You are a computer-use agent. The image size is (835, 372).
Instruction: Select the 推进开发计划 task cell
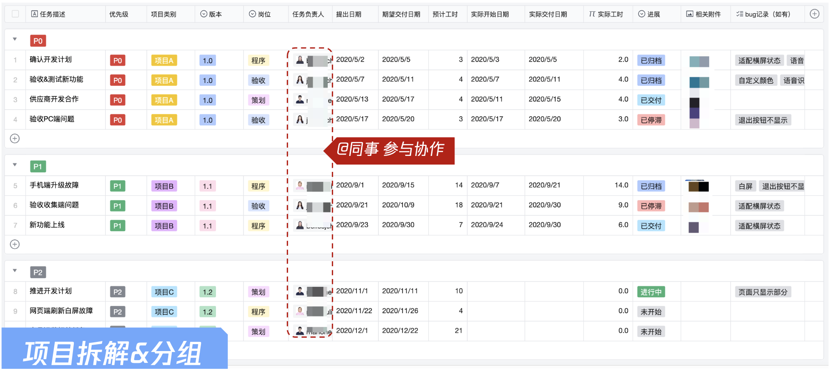coord(65,291)
